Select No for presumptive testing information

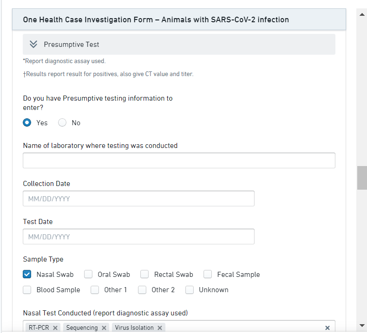coord(62,123)
